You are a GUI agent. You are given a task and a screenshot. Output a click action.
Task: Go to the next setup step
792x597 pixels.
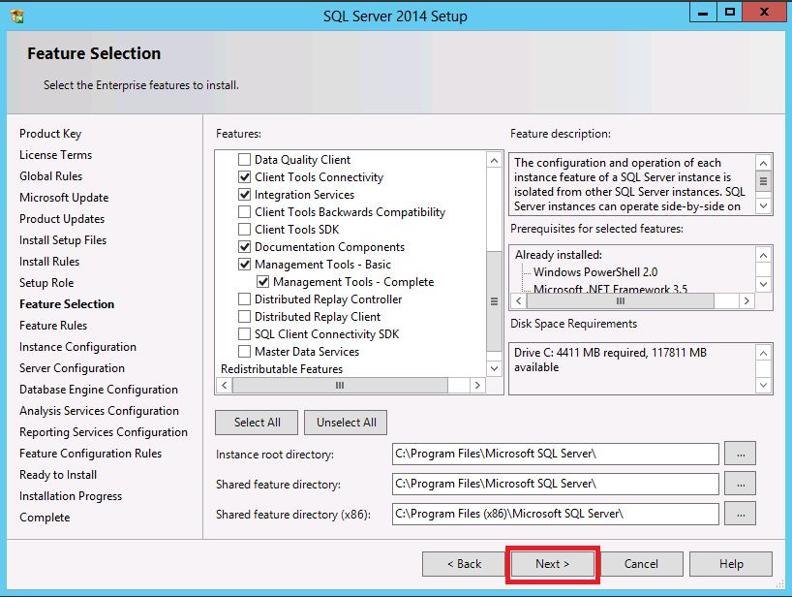553,564
